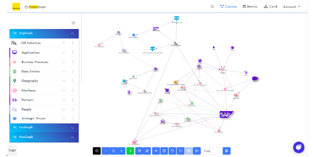314x157 pixels.
Task: Expand the FactGraph panel header
Action: (x=44, y=128)
